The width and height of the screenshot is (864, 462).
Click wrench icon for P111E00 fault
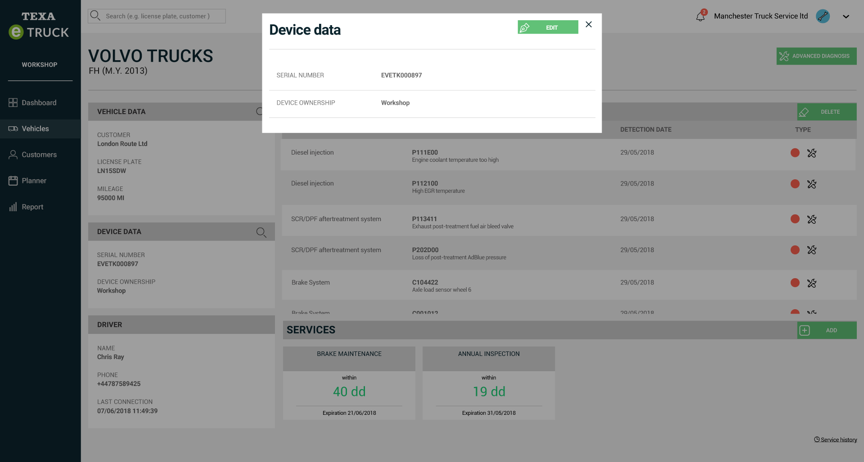pyautogui.click(x=812, y=153)
